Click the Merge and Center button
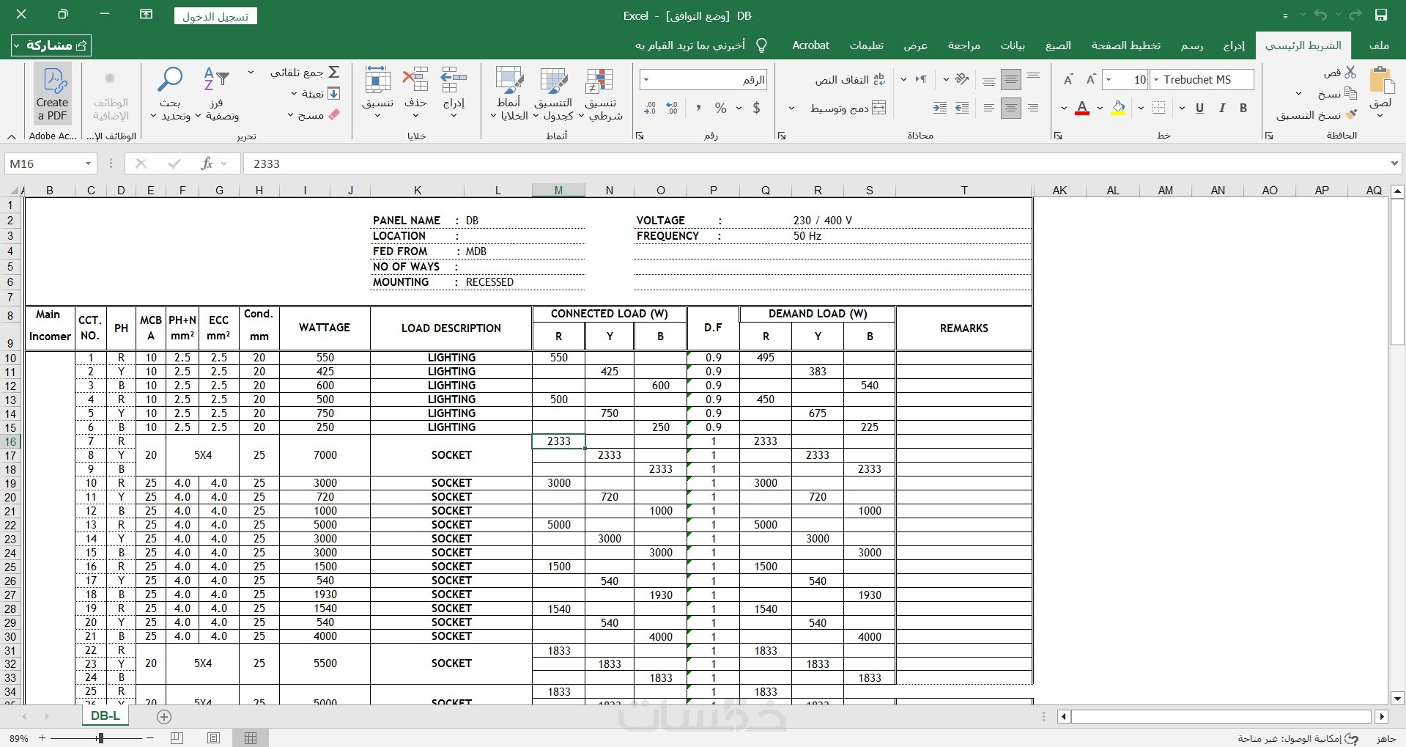This screenshot has height=747, width=1406. point(848,108)
